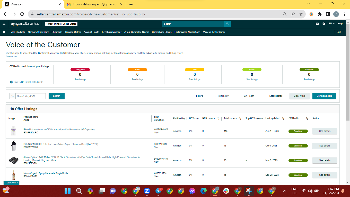Sort the table by Total orders

(x=240, y=119)
